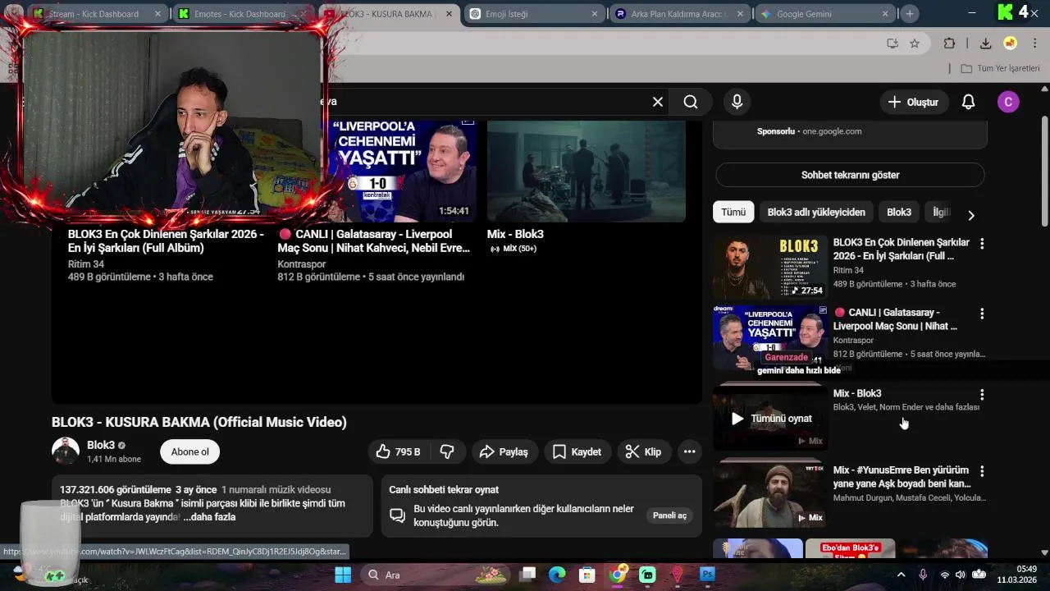Open Mix - #YunusEmre sidebar thumbnail
This screenshot has width=1050, height=591.
(x=769, y=495)
